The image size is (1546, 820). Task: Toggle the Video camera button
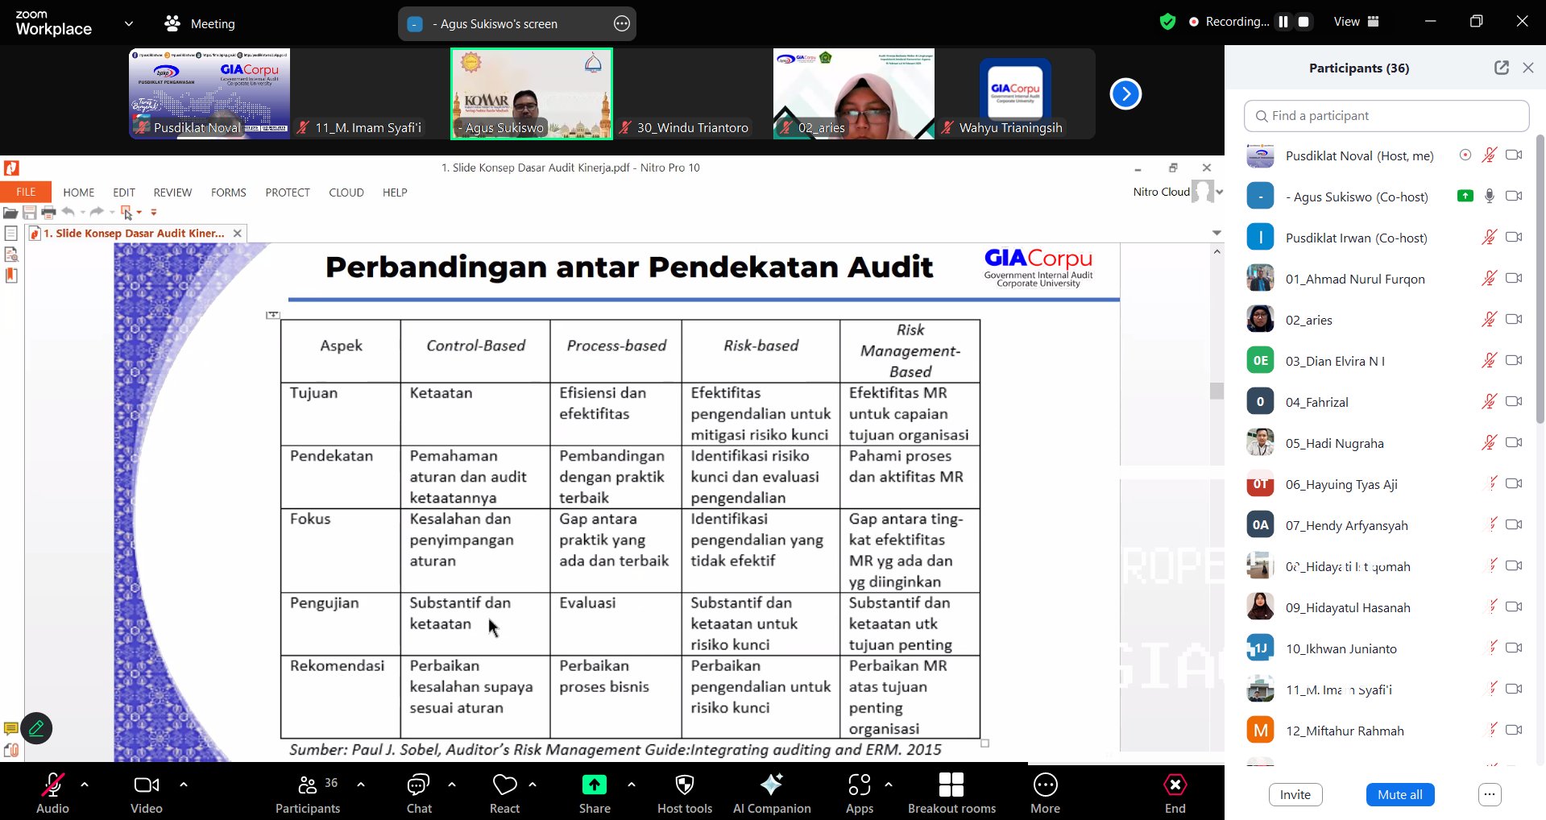coord(146,785)
